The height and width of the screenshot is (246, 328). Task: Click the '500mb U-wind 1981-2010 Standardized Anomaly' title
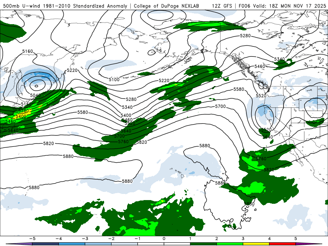tap(65, 6)
